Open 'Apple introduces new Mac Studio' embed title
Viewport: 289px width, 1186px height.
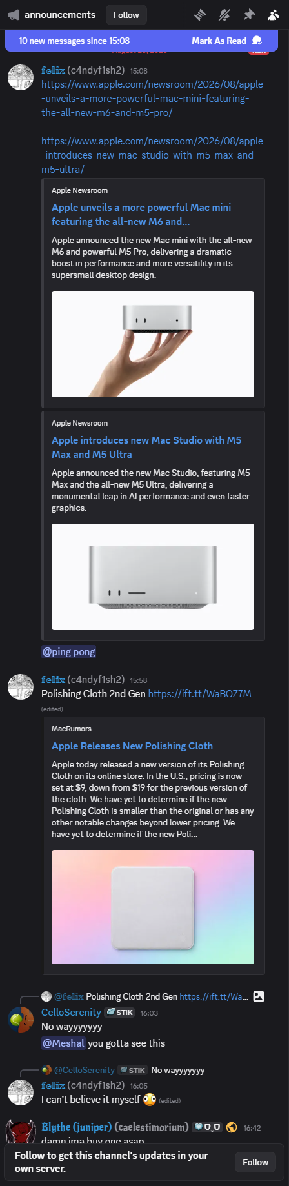coord(146,447)
